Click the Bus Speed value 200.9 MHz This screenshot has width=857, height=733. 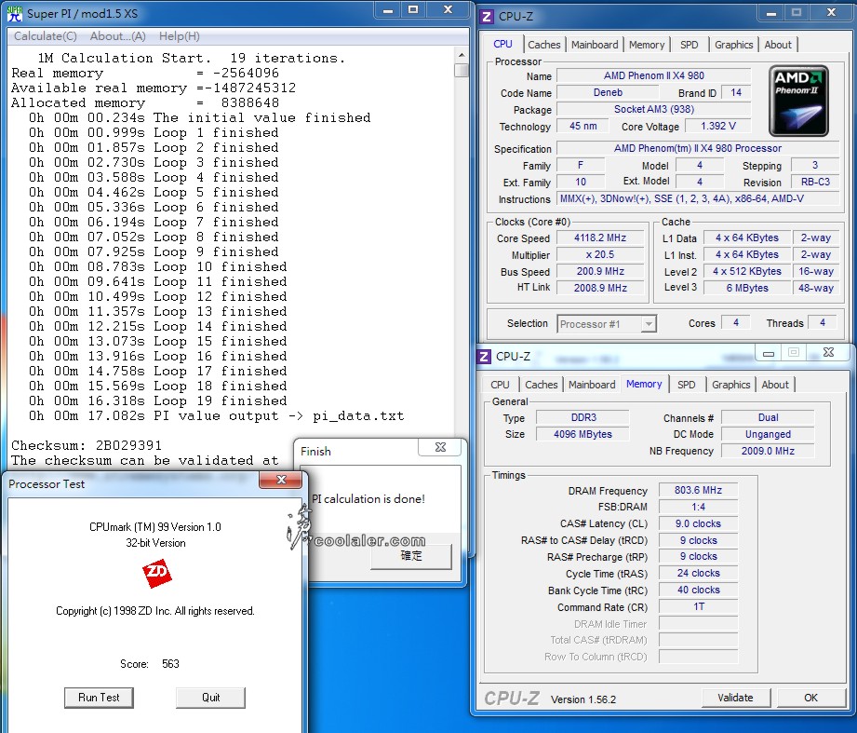tap(599, 271)
